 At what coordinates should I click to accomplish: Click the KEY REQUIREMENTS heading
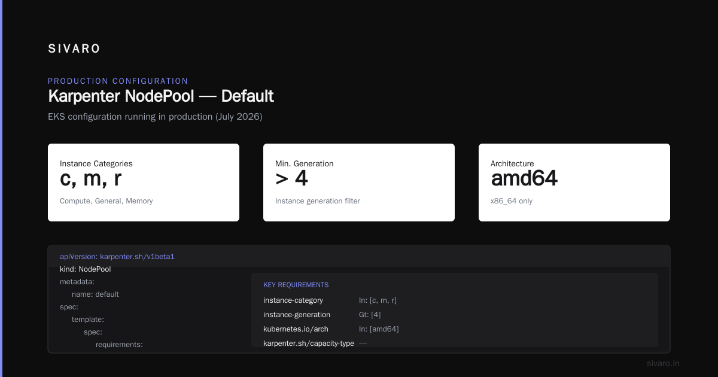coord(296,285)
